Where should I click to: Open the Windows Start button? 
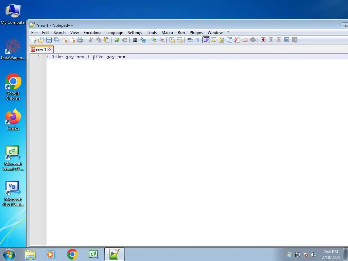[9, 254]
